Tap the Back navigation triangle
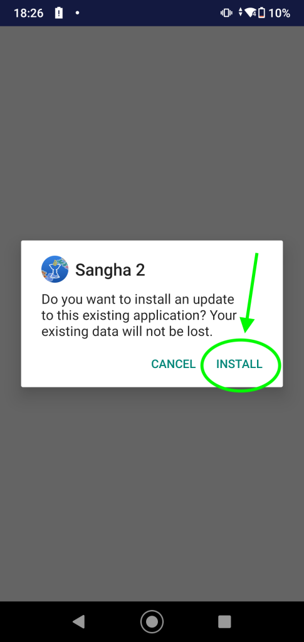Image resolution: width=304 pixels, height=642 pixels. point(78,621)
